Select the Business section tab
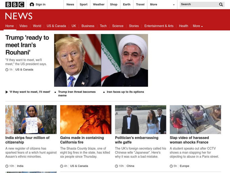This screenshot has width=230, height=173. click(88, 26)
